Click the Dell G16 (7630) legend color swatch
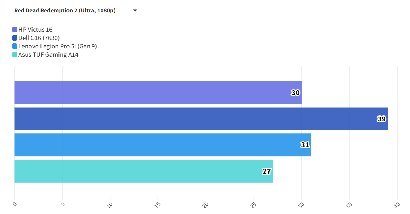 pyautogui.click(x=15, y=38)
